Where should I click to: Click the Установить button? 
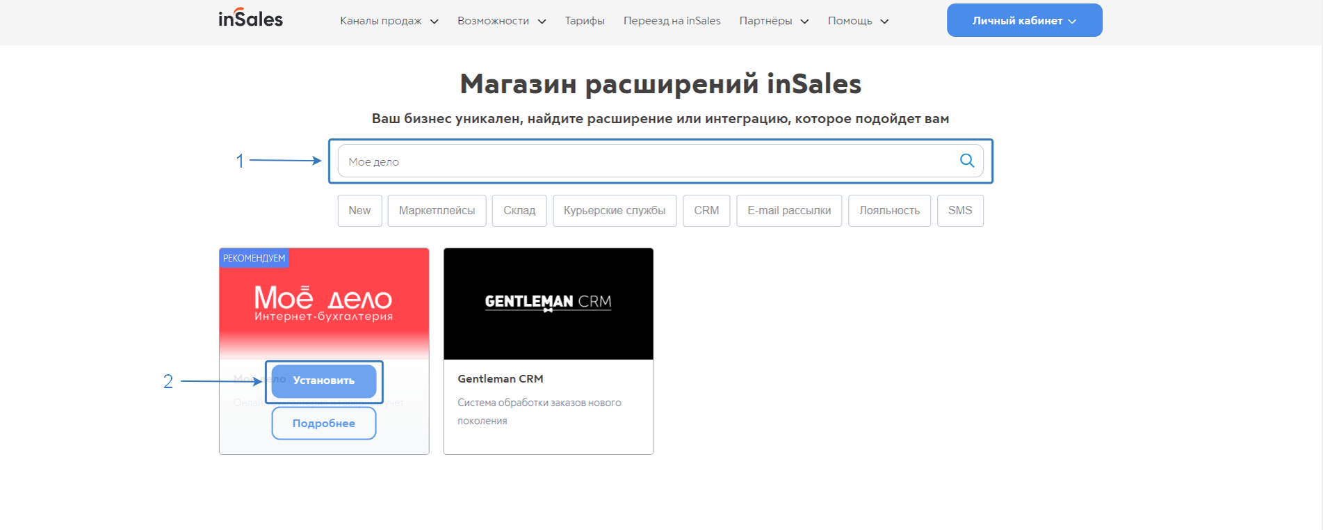click(324, 381)
